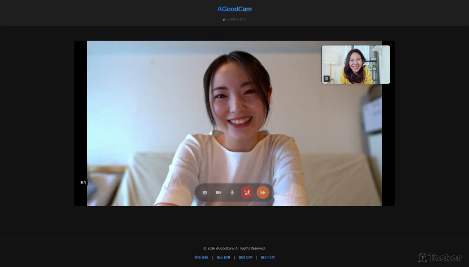
Task: Click the black bar right of main video
Action: point(388,140)
